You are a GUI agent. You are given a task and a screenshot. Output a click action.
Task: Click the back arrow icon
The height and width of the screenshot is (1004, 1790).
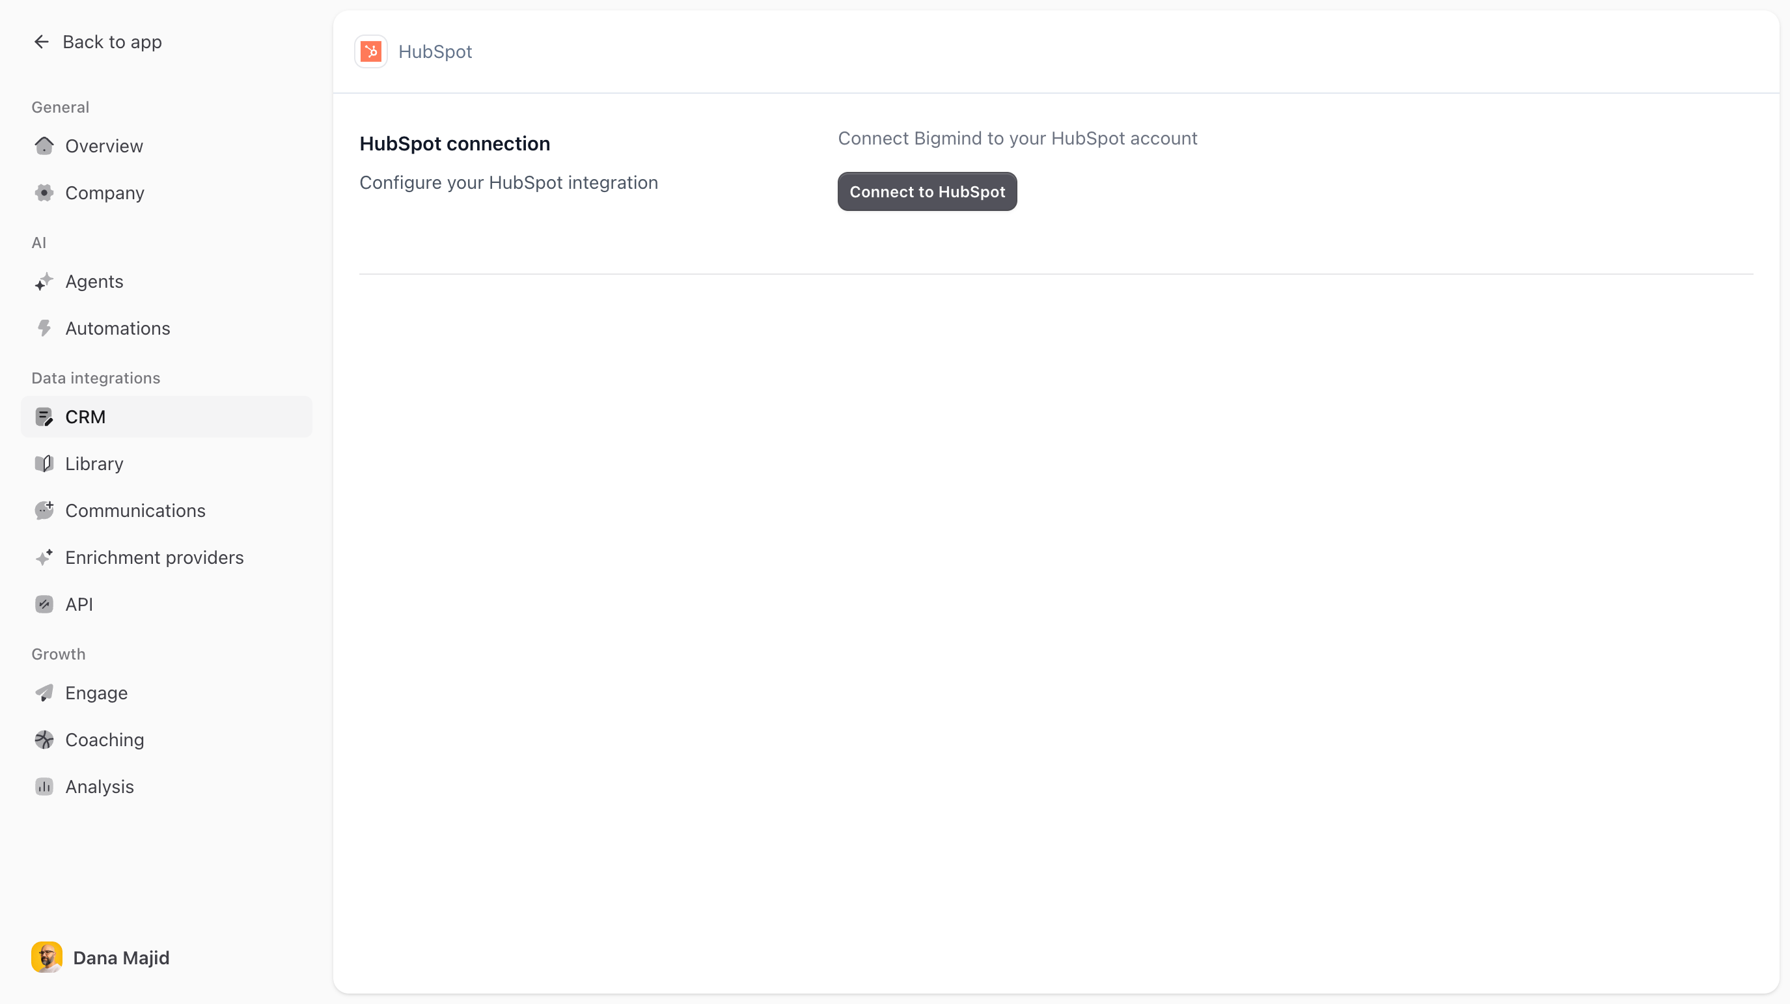point(42,42)
